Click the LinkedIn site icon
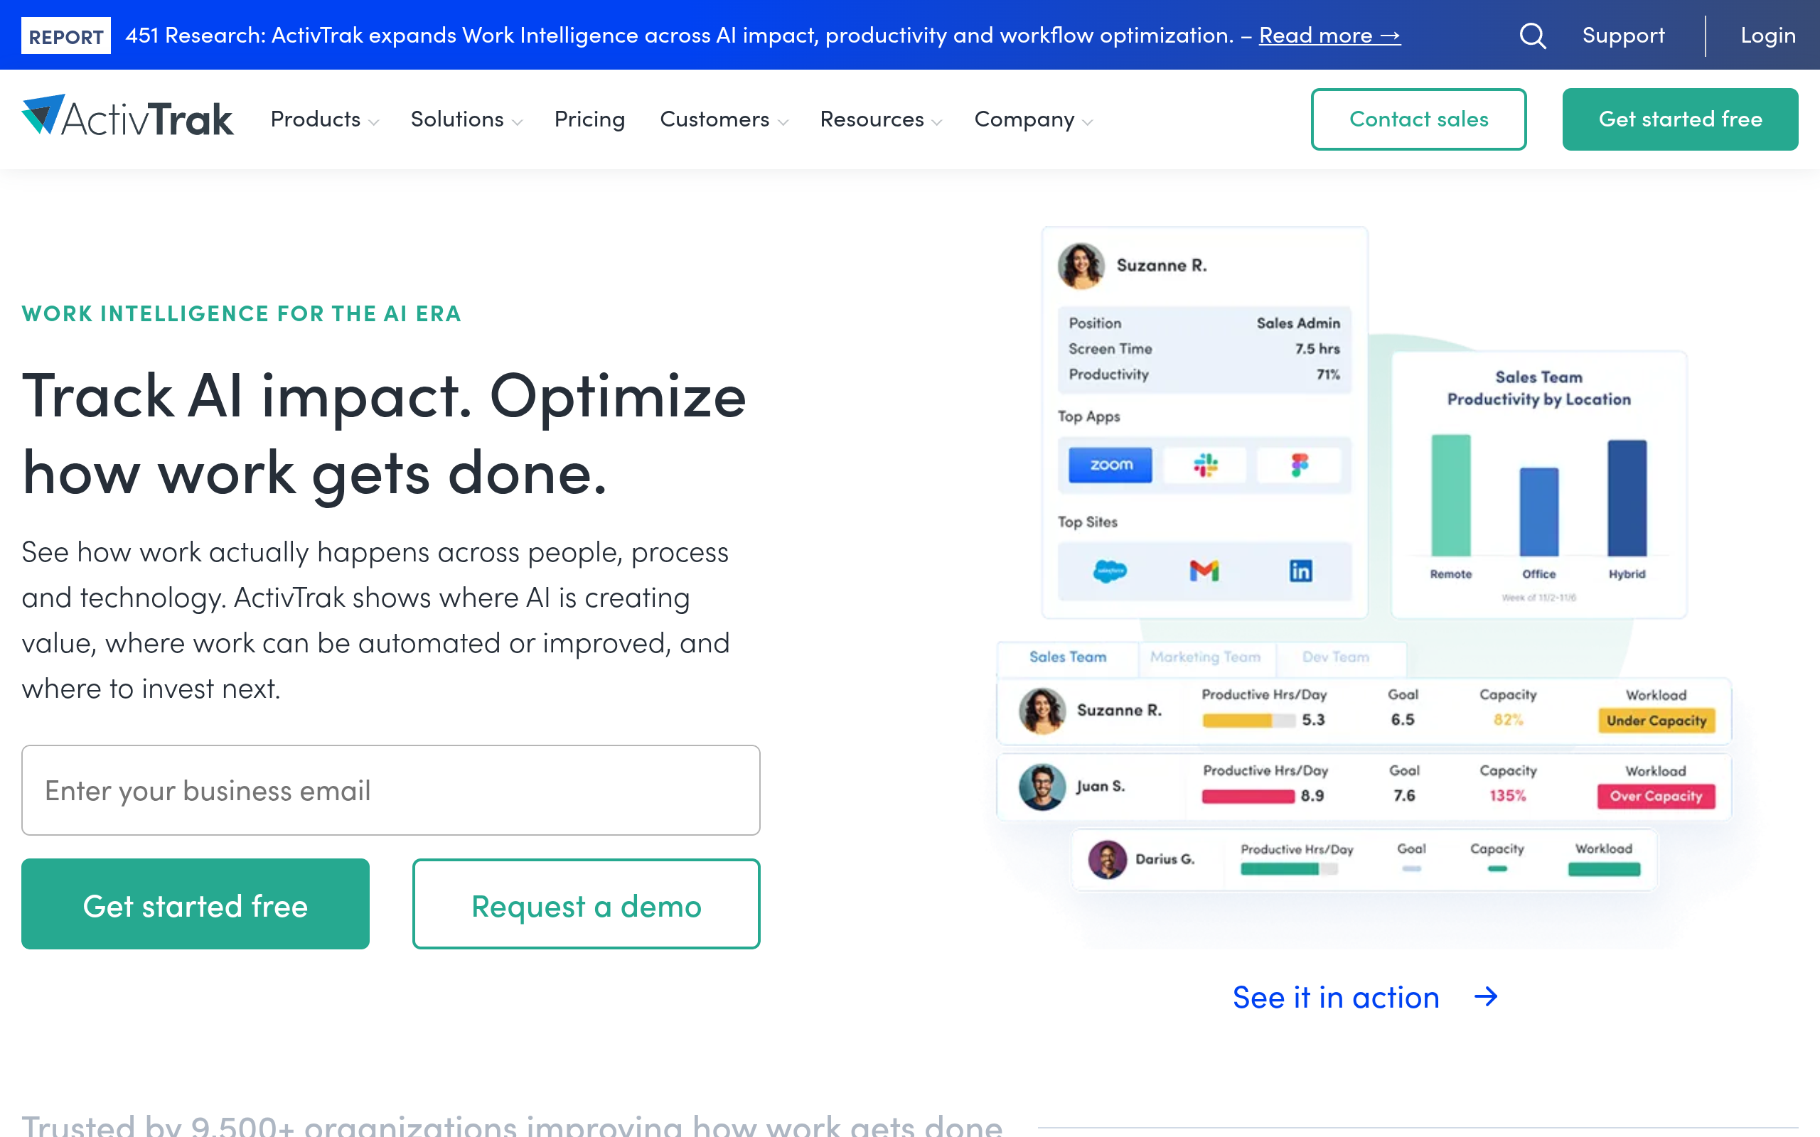The height and width of the screenshot is (1137, 1820). coord(1300,571)
